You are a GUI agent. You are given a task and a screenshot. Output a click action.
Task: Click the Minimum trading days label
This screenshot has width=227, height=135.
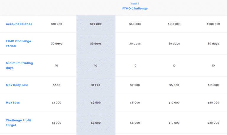[x=20, y=65]
